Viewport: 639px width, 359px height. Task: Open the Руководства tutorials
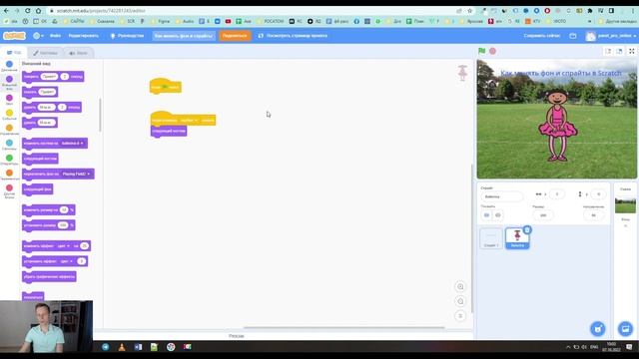[127, 36]
